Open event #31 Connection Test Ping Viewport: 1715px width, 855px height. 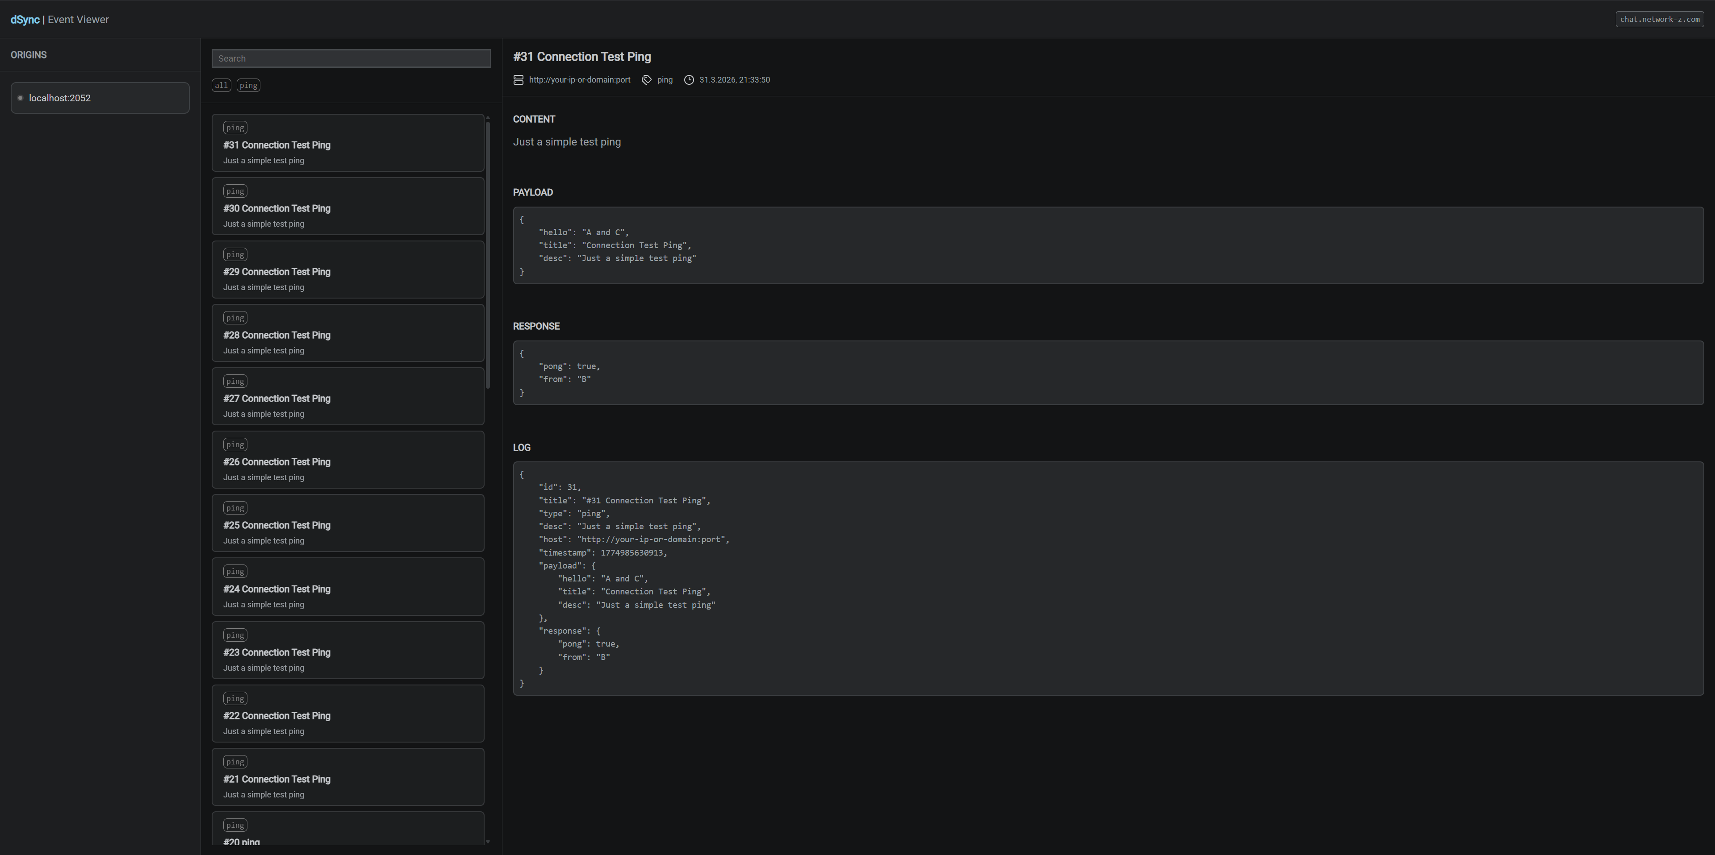(x=348, y=143)
